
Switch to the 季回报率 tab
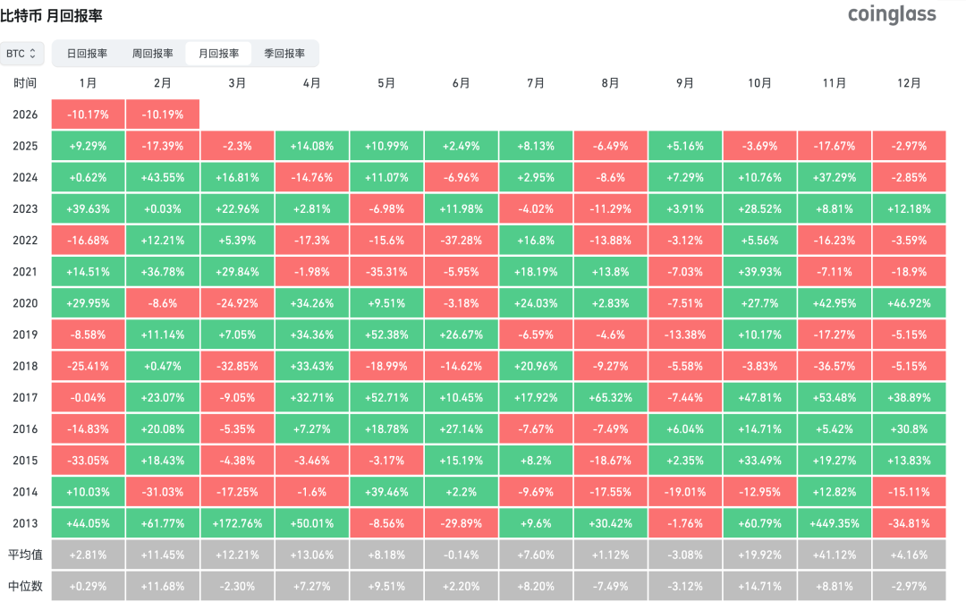[x=284, y=54]
